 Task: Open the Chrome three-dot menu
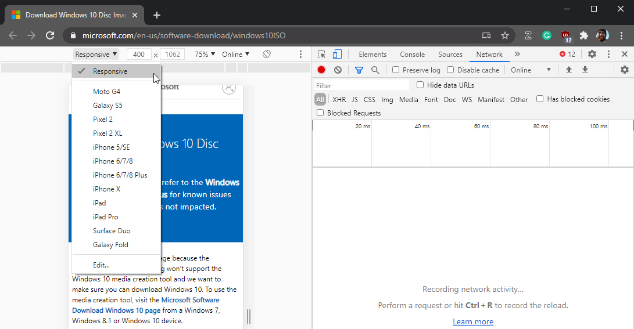point(621,35)
